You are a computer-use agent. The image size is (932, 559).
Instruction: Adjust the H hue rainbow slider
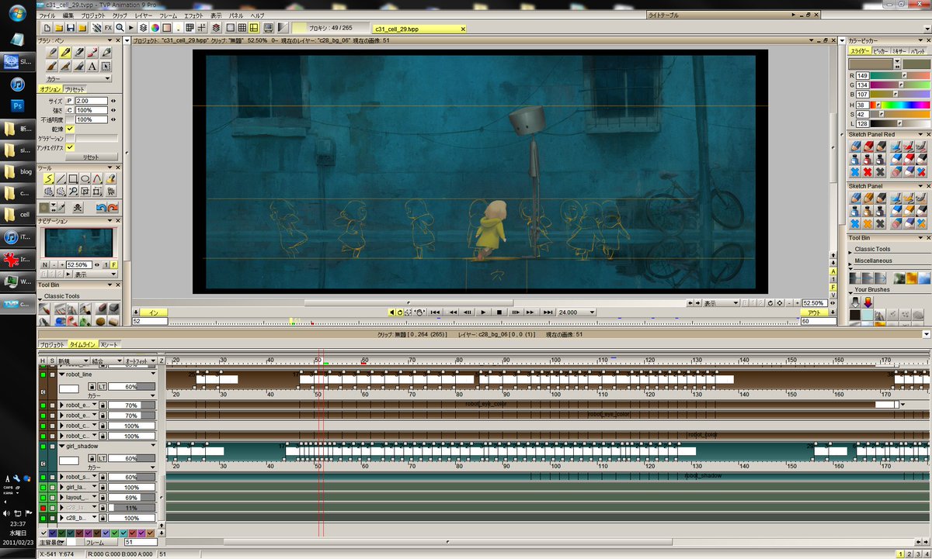899,104
